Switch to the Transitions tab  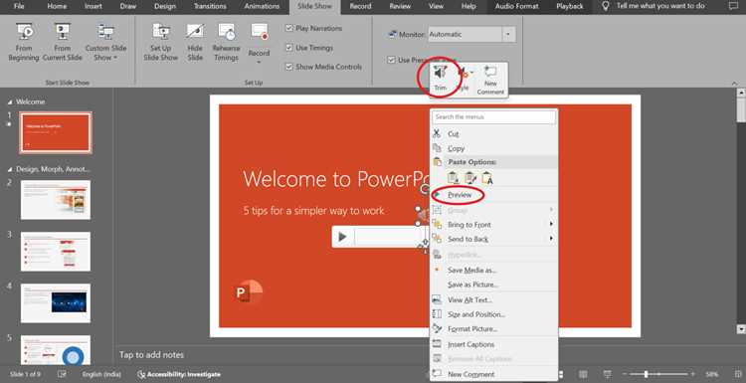pos(210,6)
